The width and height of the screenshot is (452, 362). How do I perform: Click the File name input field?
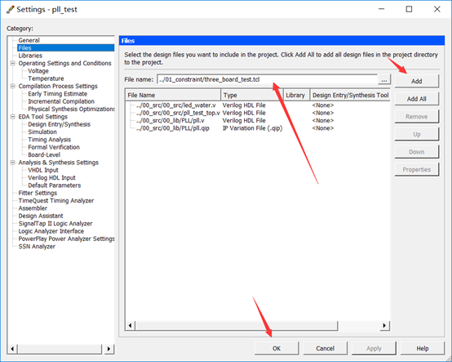pos(267,79)
